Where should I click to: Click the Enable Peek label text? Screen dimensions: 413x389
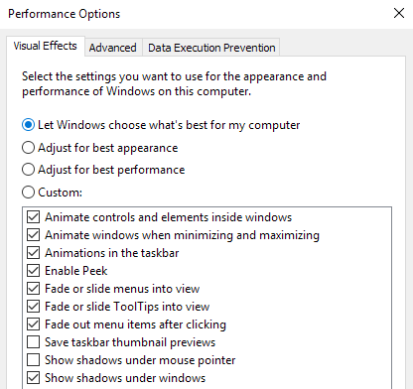pyautogui.click(x=76, y=271)
